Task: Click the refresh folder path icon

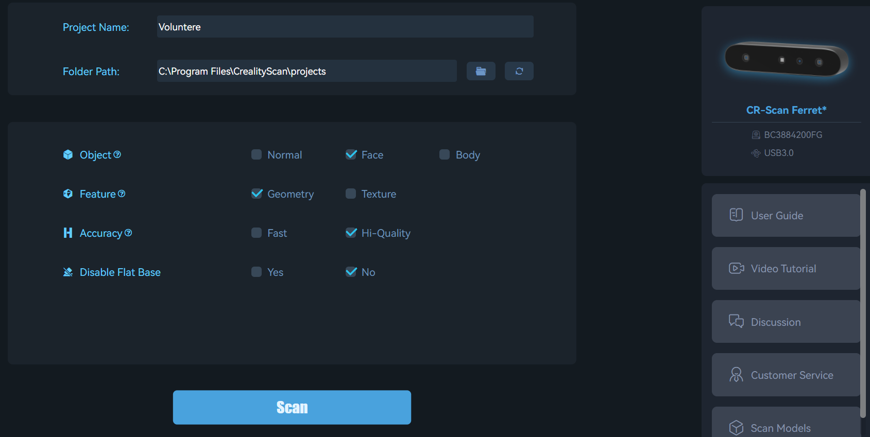Action: [x=519, y=71]
